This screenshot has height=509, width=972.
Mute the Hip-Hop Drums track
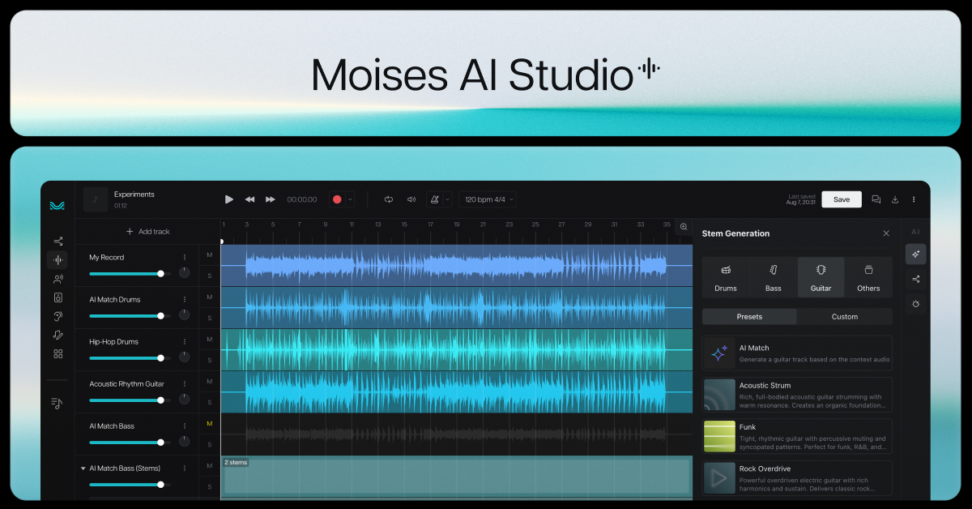click(209, 339)
